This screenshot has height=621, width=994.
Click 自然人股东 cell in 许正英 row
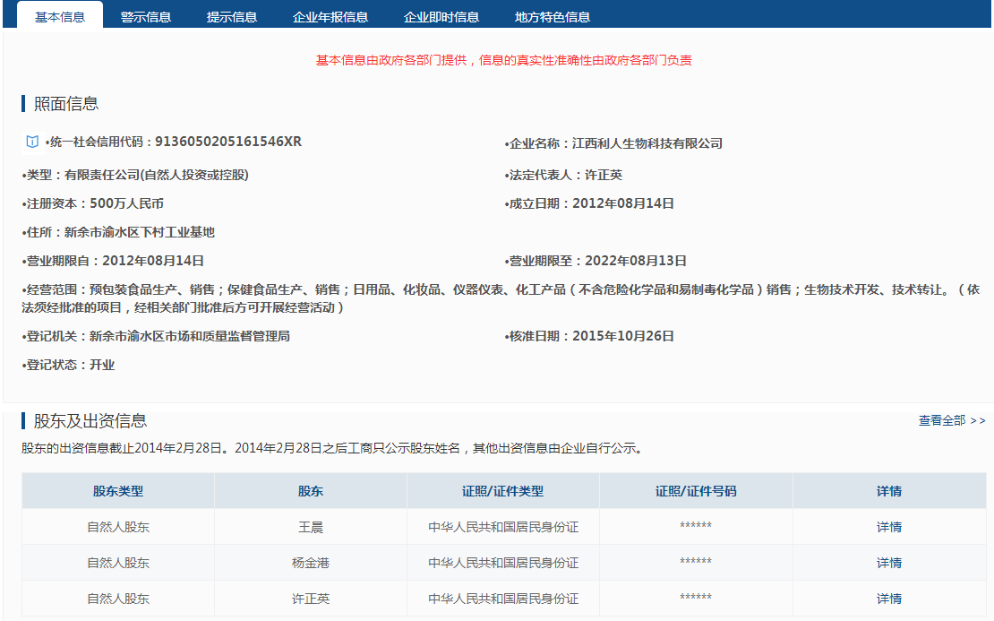pyautogui.click(x=118, y=599)
